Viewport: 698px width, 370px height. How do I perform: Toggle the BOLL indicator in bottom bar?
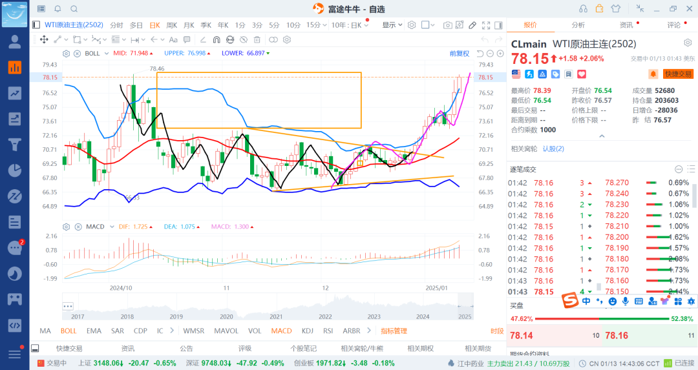click(69, 331)
